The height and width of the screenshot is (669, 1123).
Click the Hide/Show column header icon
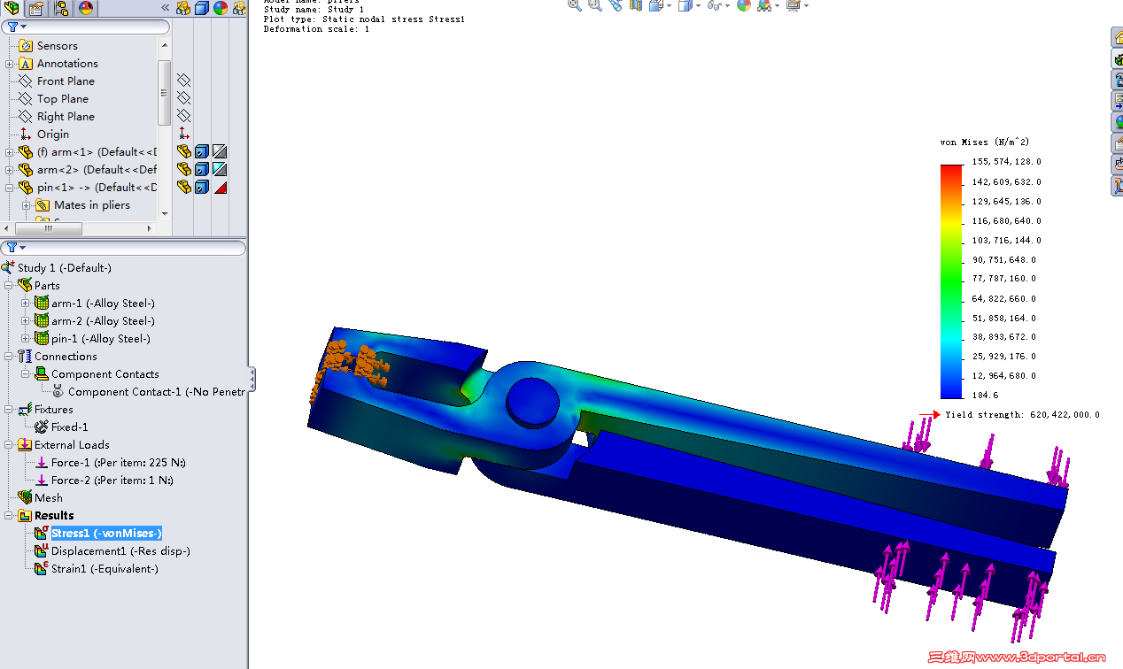[x=183, y=8]
